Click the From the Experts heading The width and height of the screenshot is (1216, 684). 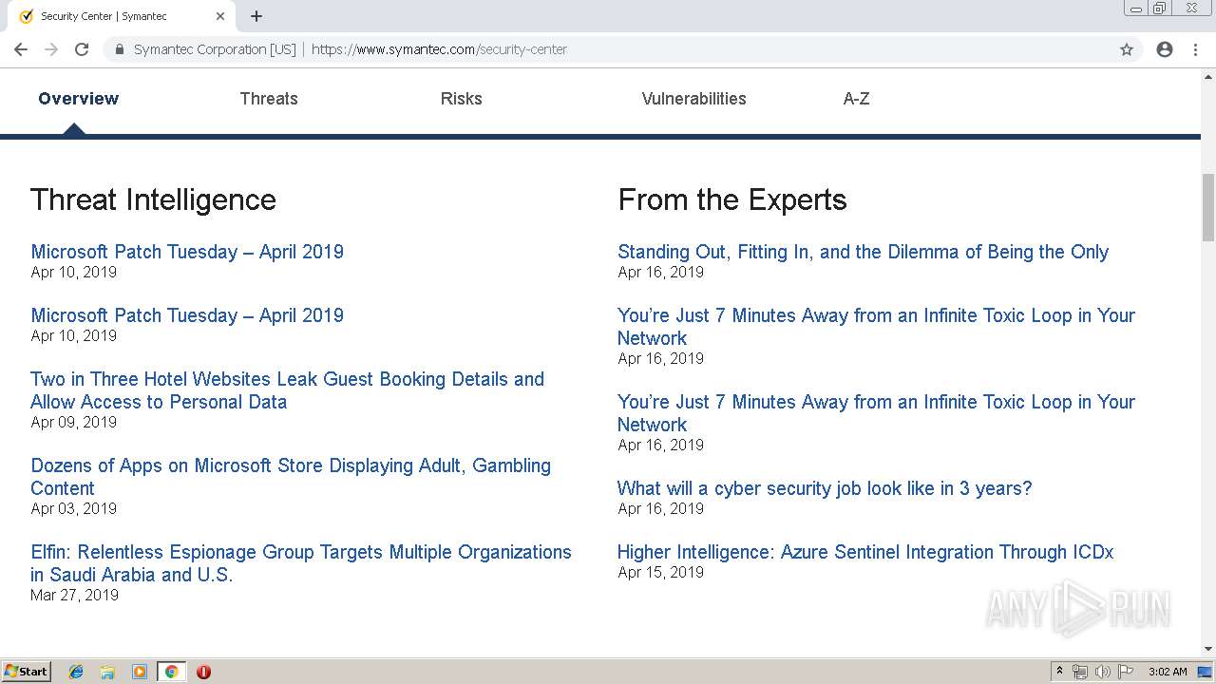pyautogui.click(x=732, y=199)
